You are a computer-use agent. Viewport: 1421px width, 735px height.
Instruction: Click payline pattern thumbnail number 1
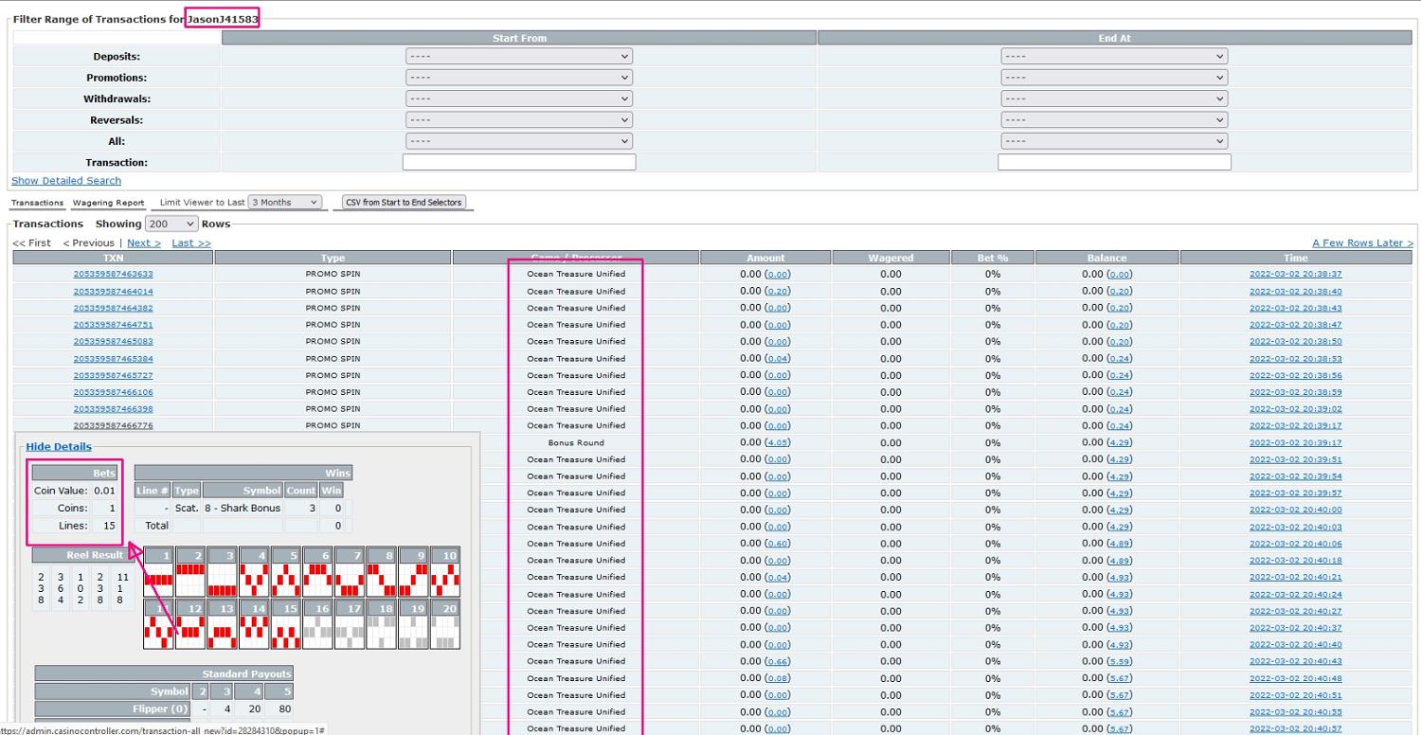click(x=159, y=572)
